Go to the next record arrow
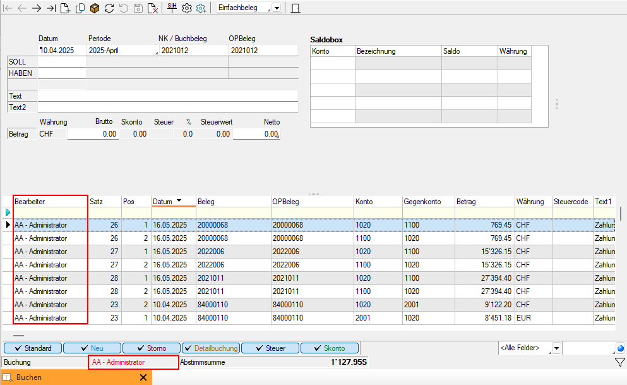Viewport: 627px width, 385px height. pyautogui.click(x=37, y=8)
